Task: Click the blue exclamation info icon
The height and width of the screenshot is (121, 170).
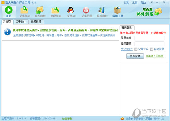Action: 7,32
